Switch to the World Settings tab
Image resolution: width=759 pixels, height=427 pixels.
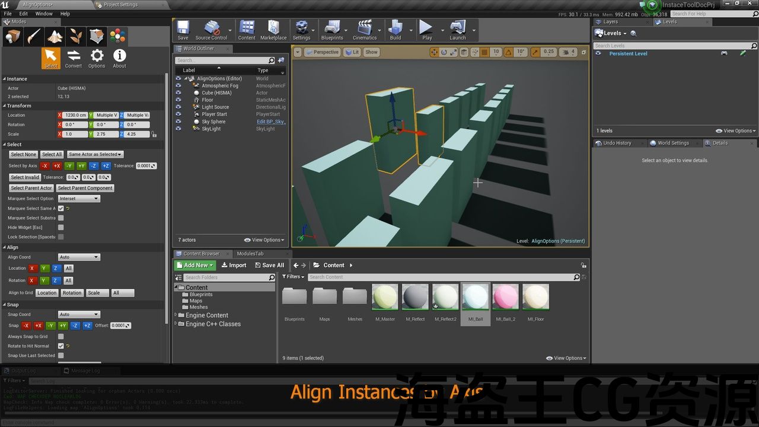coord(672,143)
